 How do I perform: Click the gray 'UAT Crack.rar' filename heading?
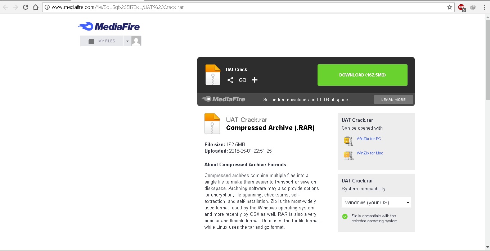247,120
